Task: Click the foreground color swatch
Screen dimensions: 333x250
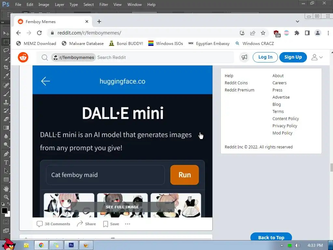Action: [x=4, y=211]
